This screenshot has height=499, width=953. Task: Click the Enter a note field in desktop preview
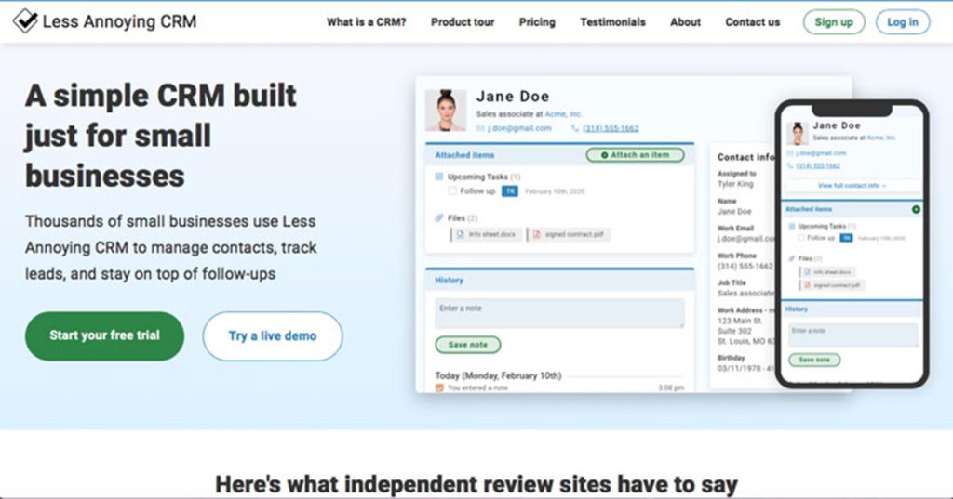[559, 313]
